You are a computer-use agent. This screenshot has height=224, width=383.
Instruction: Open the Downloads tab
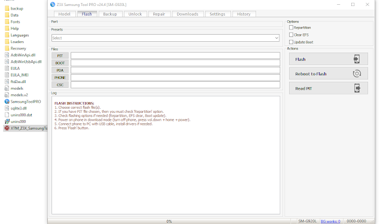[x=187, y=14]
